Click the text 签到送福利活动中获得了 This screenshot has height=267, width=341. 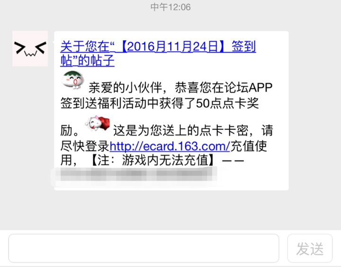click(128, 103)
